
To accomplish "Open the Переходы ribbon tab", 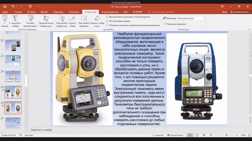I will tap(58, 12).
